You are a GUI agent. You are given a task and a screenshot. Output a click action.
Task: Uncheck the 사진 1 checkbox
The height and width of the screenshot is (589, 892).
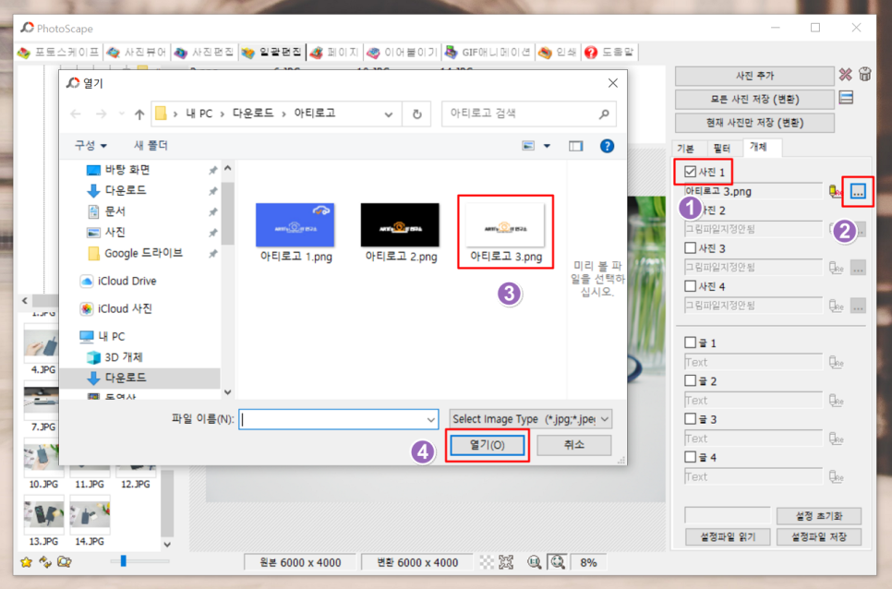click(690, 172)
